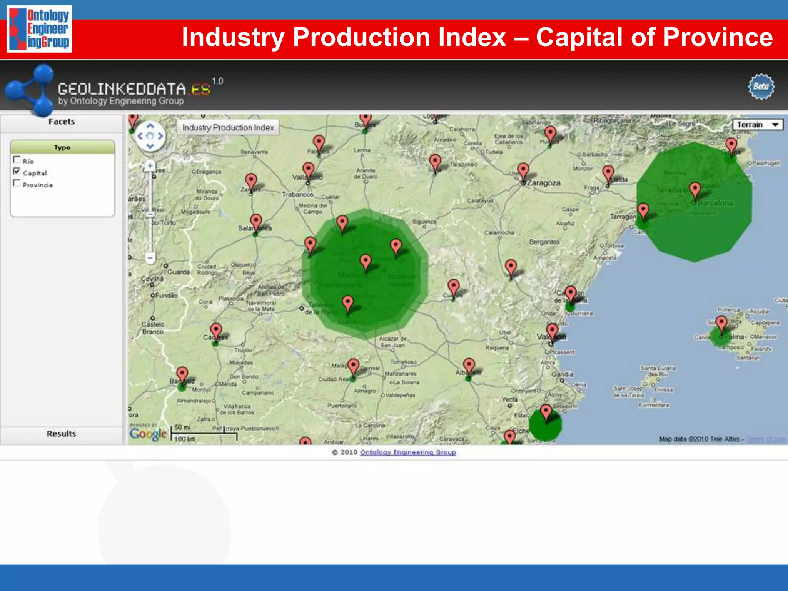Image resolution: width=788 pixels, height=591 pixels.
Task: Click the Beta badge icon
Action: click(x=761, y=87)
